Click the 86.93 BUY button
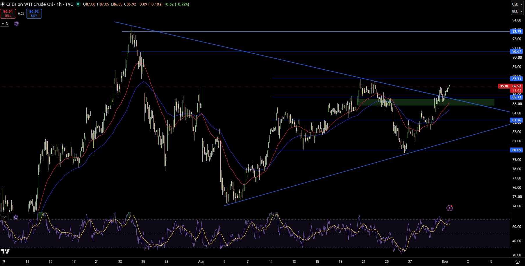The height and width of the screenshot is (266, 525). [x=34, y=14]
